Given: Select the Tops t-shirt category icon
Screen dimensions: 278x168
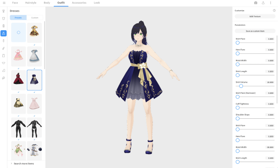Looking at the screenshot, I should point(4,19).
